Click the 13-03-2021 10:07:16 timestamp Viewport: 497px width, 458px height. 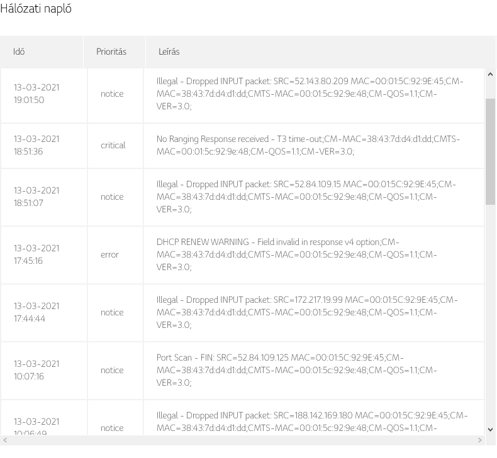click(36, 370)
